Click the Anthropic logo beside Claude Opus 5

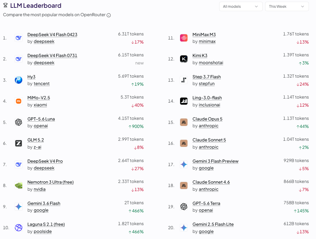pyautogui.click(x=183, y=122)
